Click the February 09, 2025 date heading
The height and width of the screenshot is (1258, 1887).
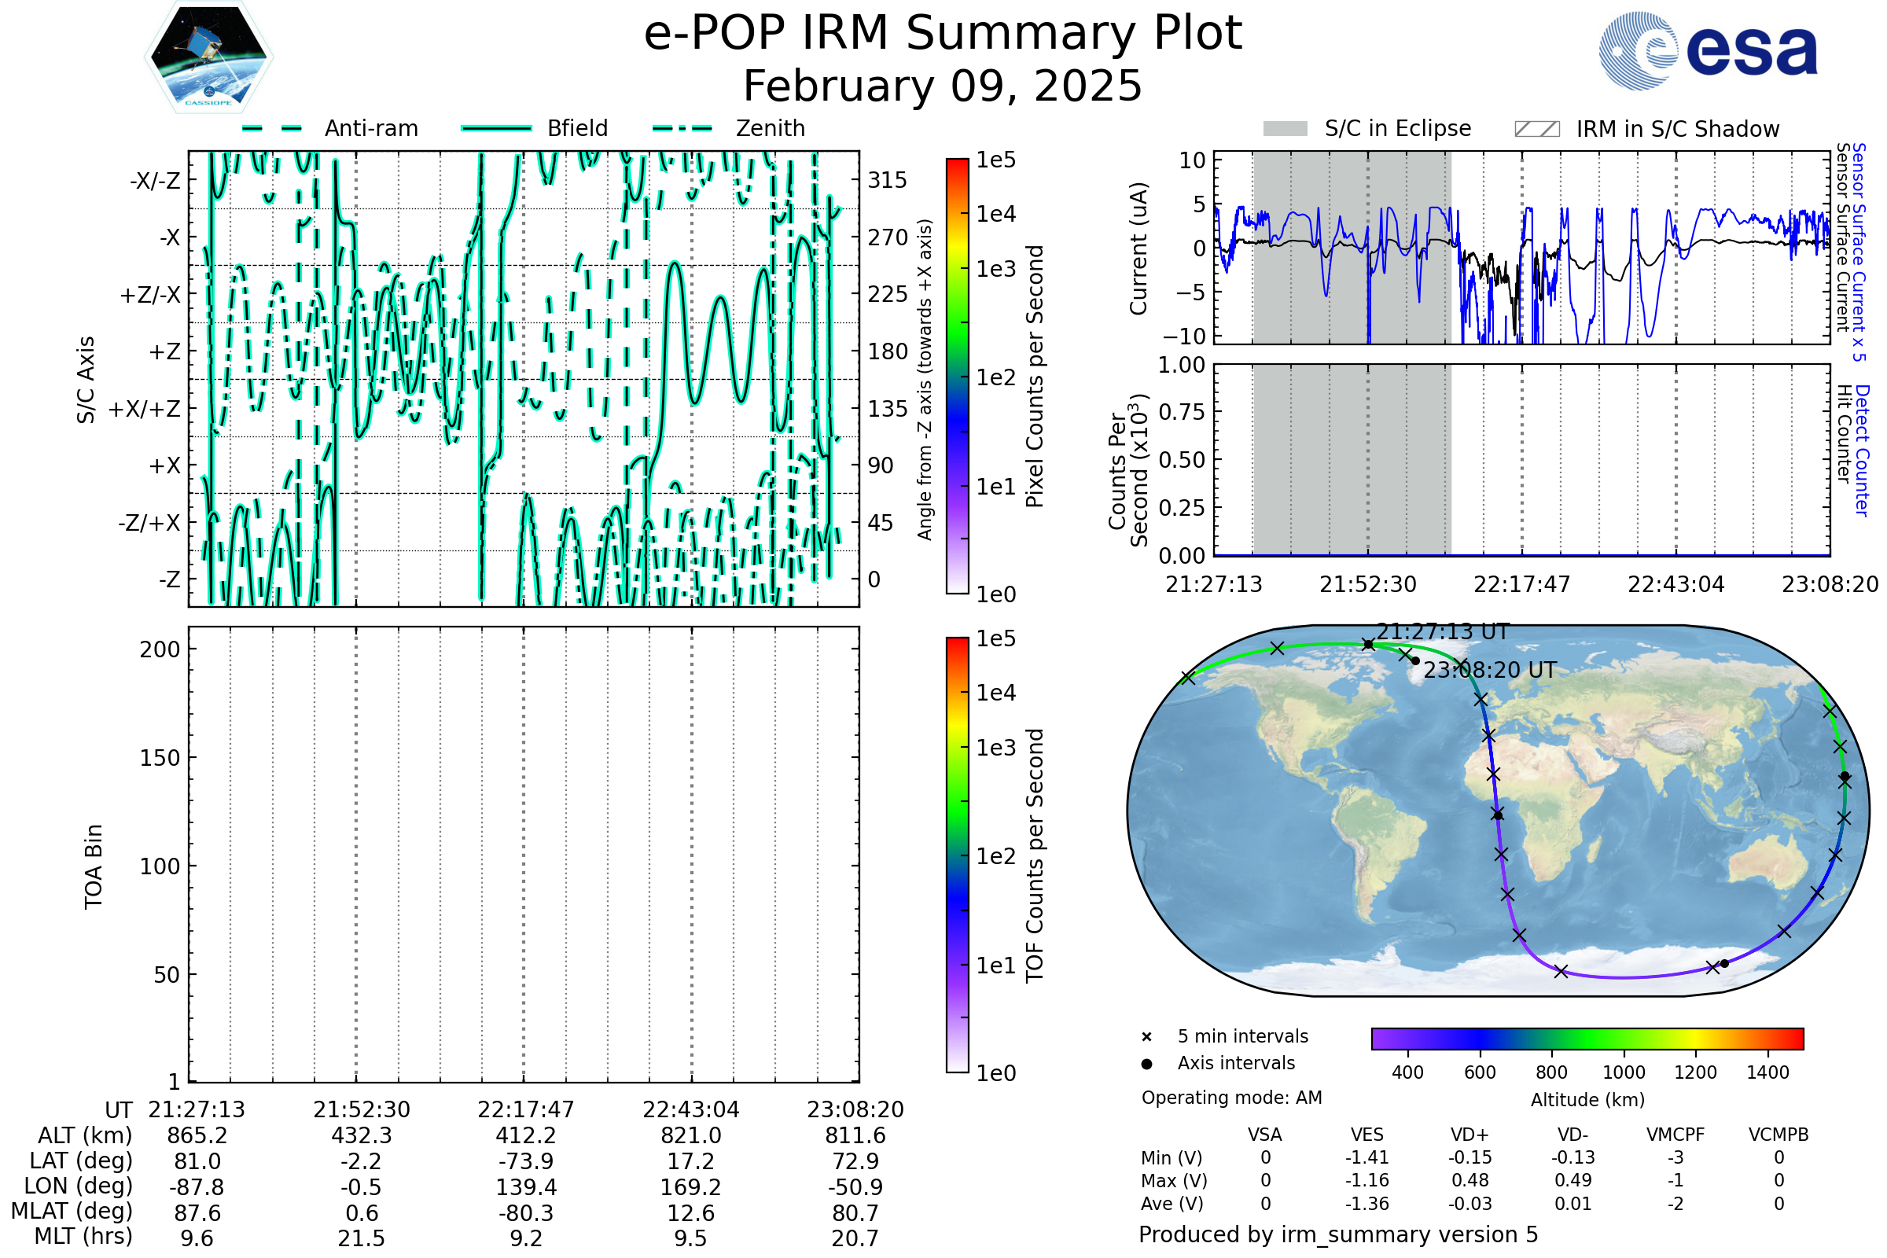point(943,86)
